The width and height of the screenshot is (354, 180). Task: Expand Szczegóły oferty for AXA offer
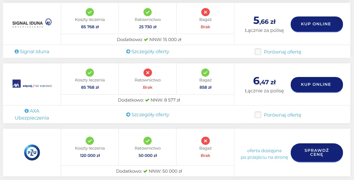click(x=148, y=115)
